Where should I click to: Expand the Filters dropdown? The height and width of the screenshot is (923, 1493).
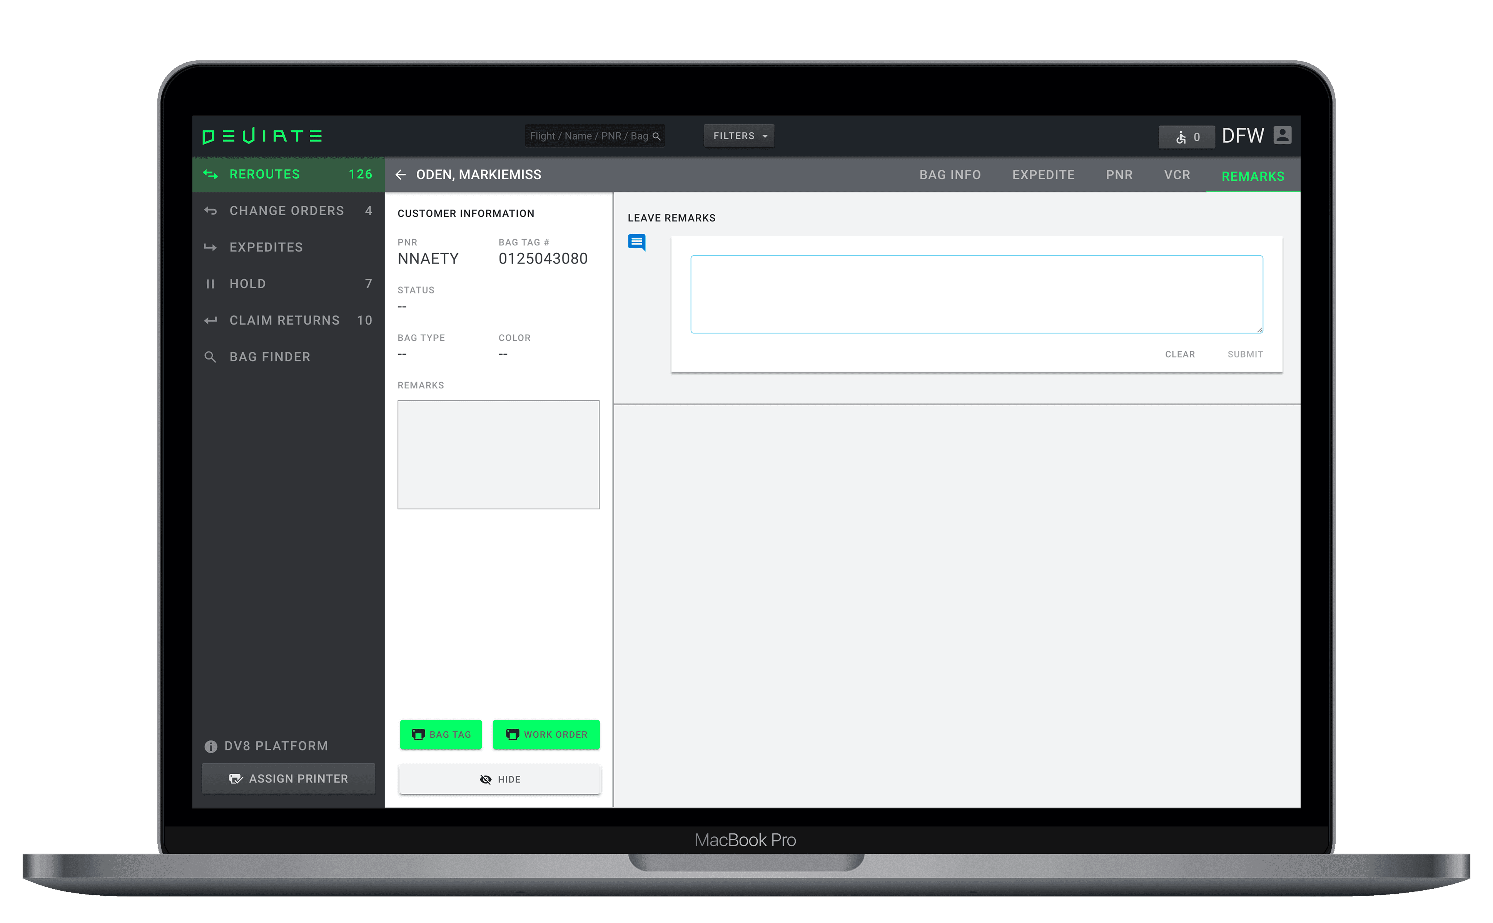pyautogui.click(x=739, y=135)
